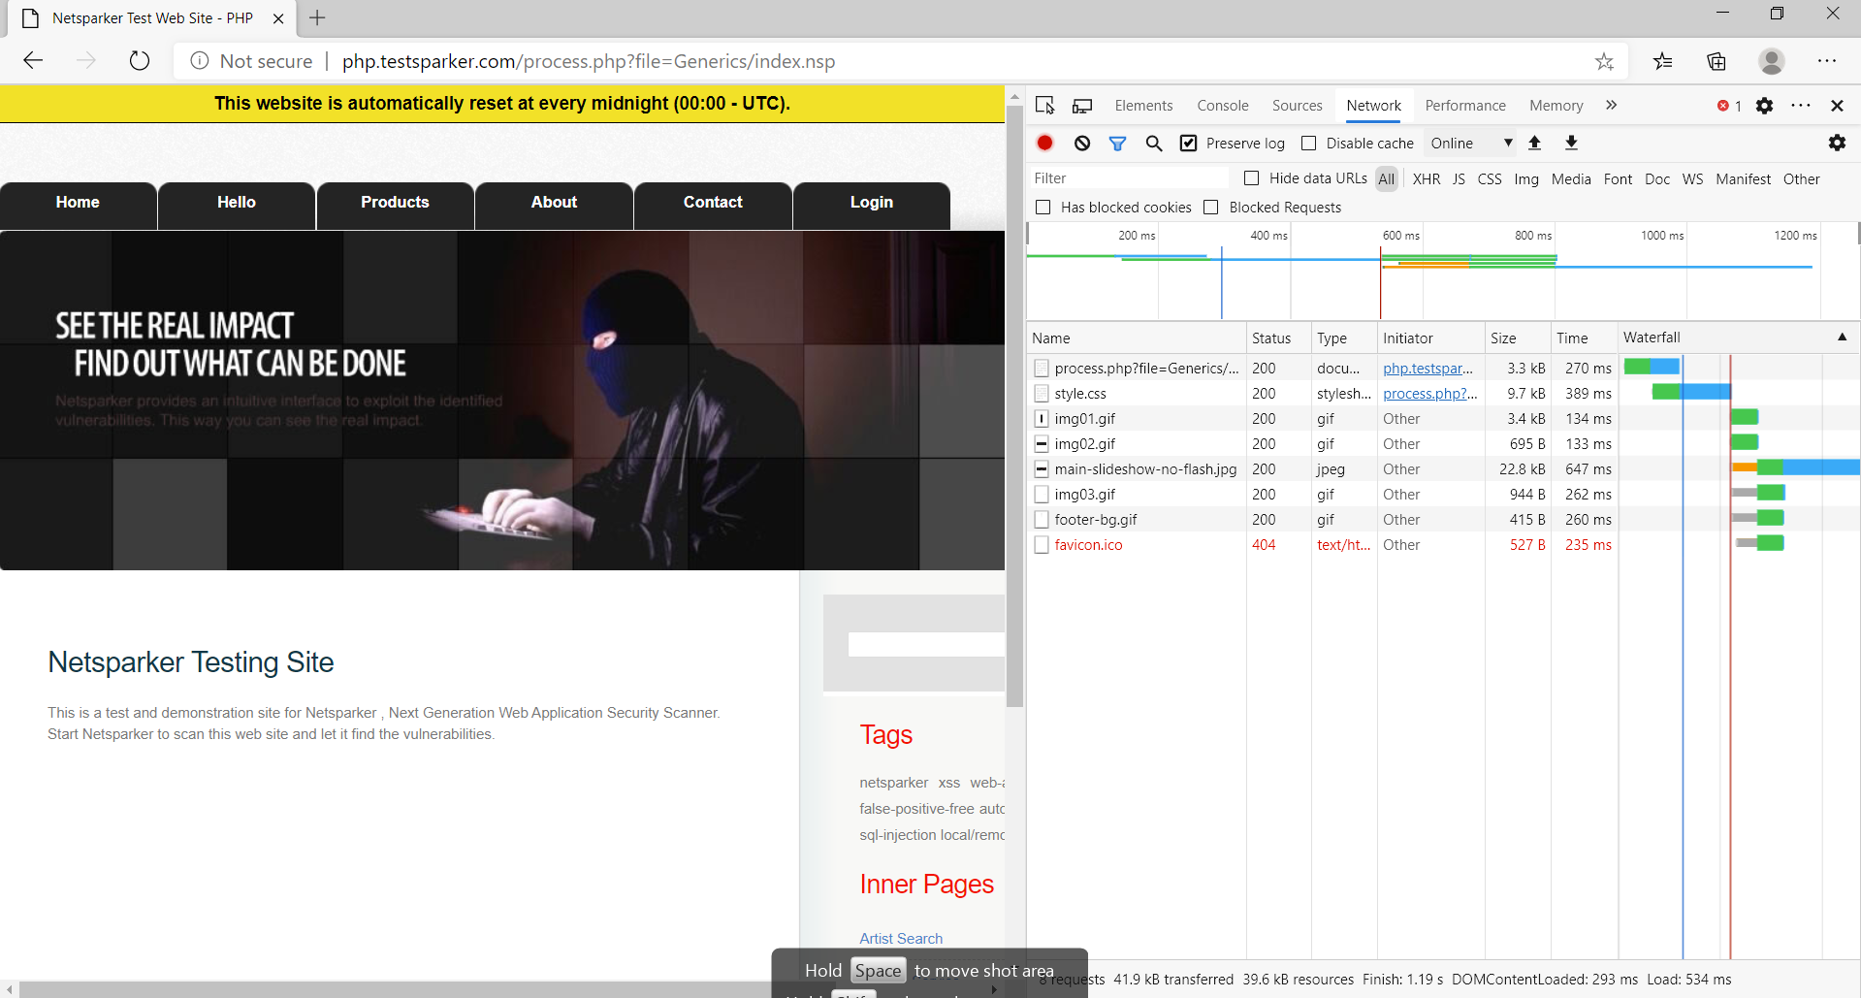Click the network timeline overview
This screenshot has height=998, width=1861.
tap(1443, 273)
